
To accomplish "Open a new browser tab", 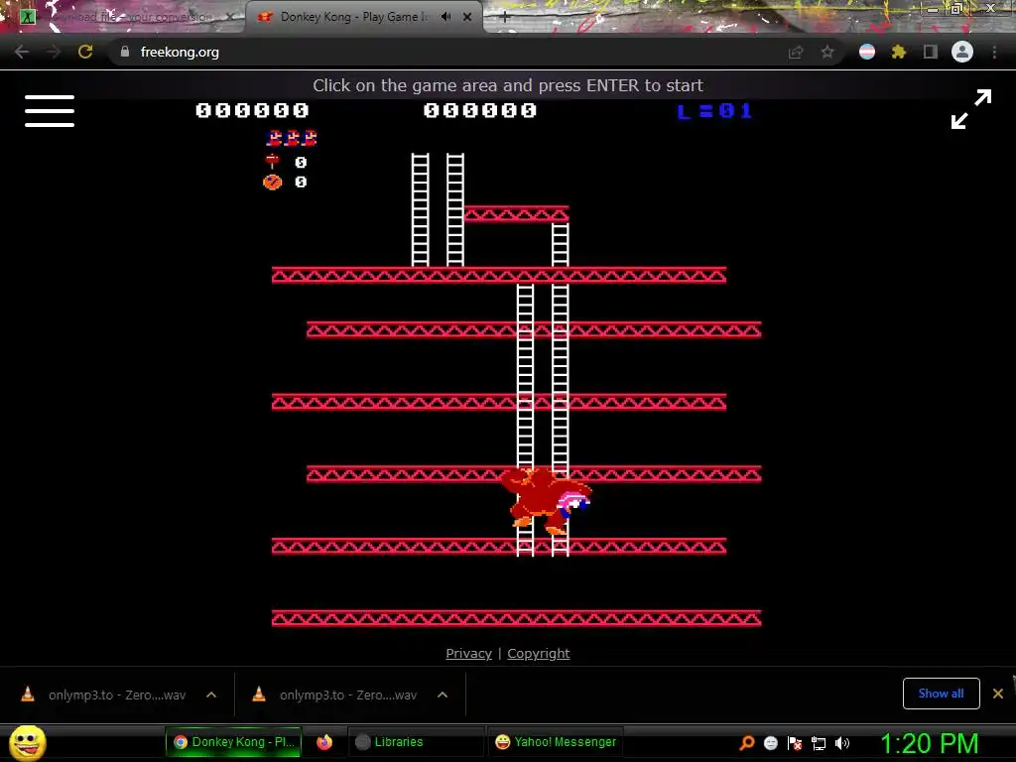I will point(505,18).
